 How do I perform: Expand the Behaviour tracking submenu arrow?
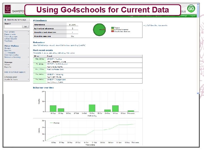[28, 57]
